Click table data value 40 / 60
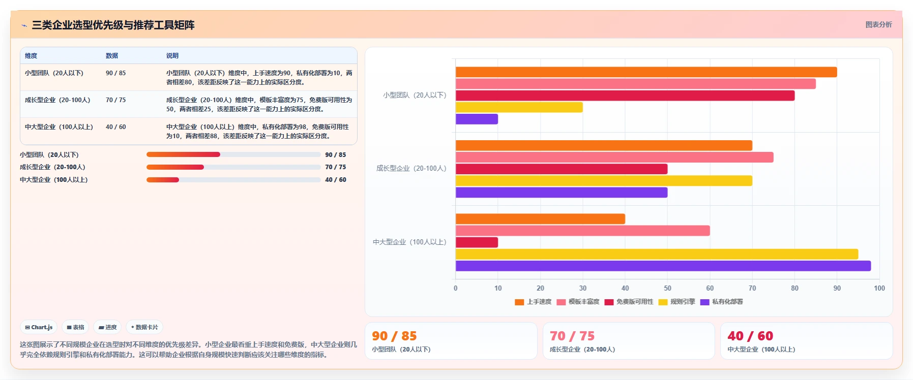 tap(116, 127)
